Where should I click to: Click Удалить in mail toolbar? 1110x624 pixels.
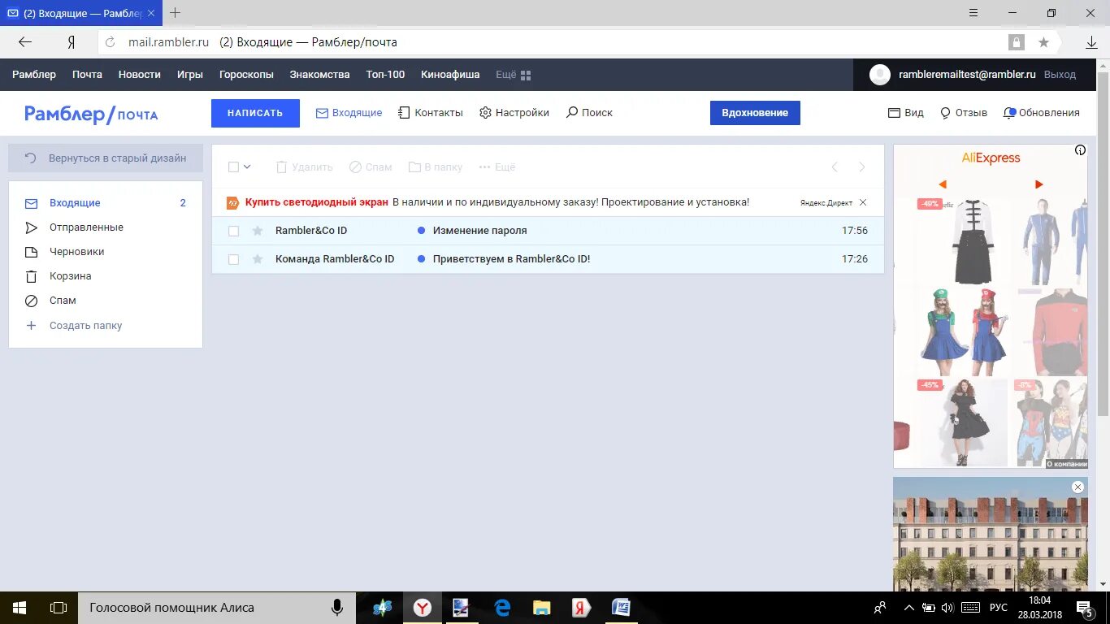tap(304, 167)
